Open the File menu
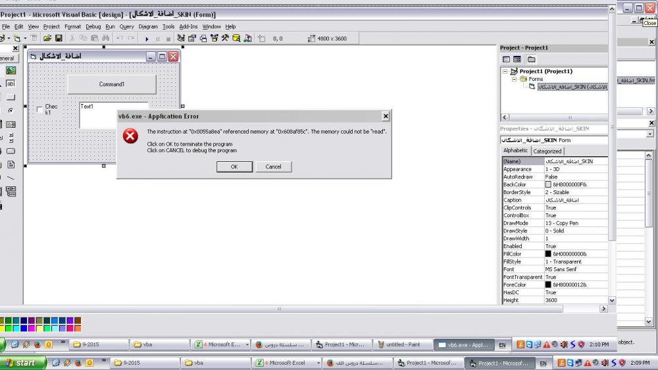 (x=6, y=26)
